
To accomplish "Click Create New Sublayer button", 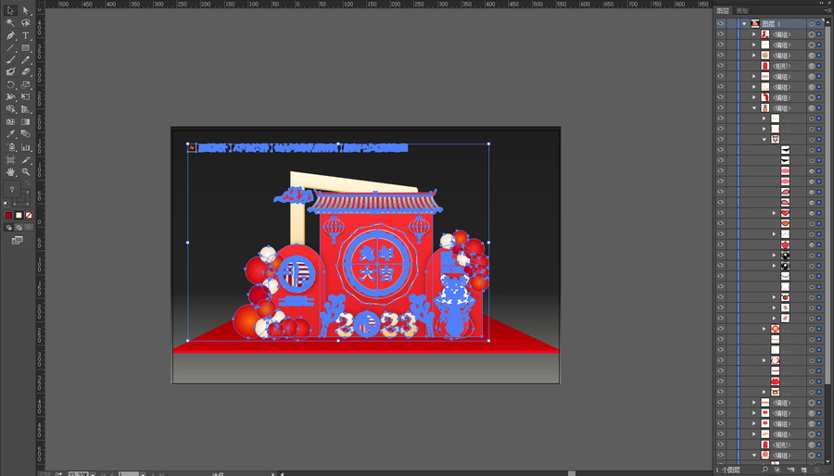I will pos(790,470).
